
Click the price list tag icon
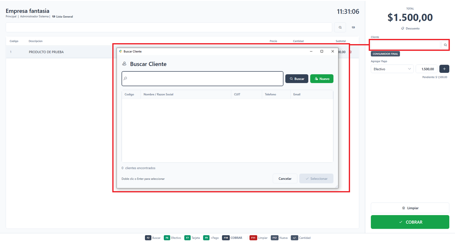[x=353, y=27]
